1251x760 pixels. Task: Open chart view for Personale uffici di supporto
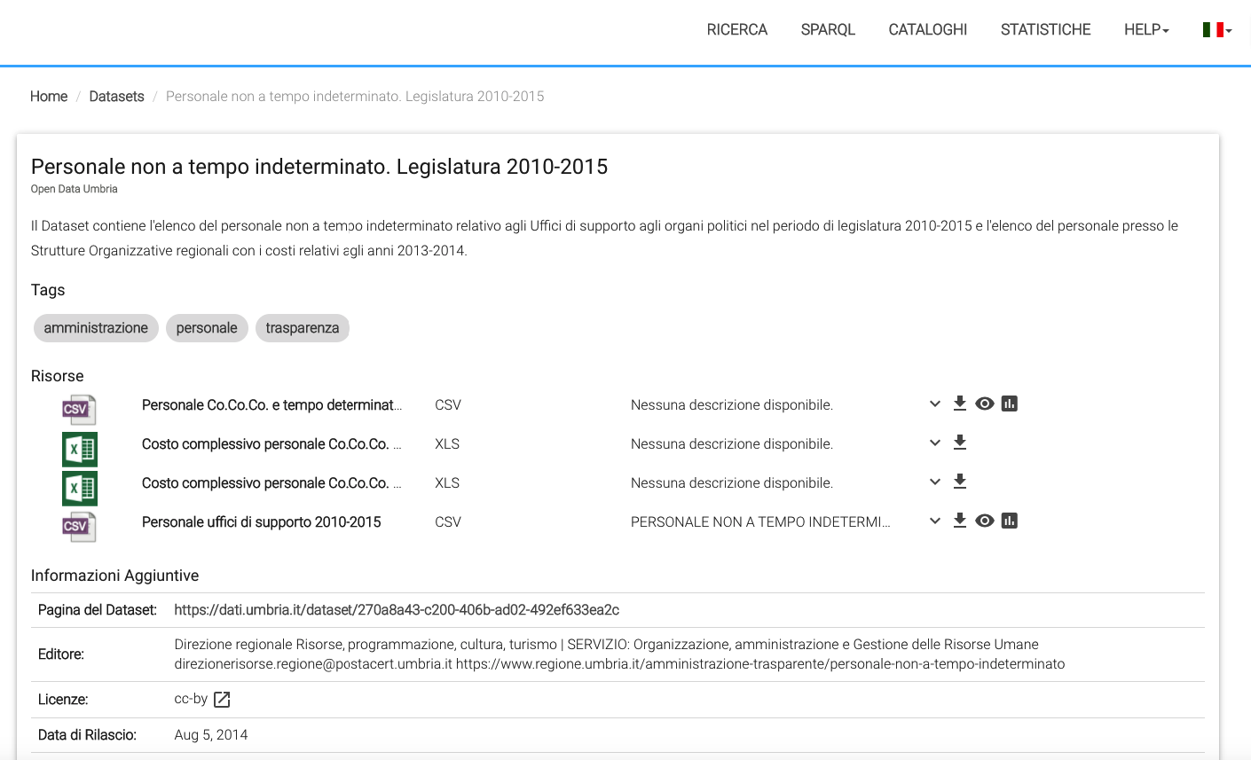coord(1010,521)
